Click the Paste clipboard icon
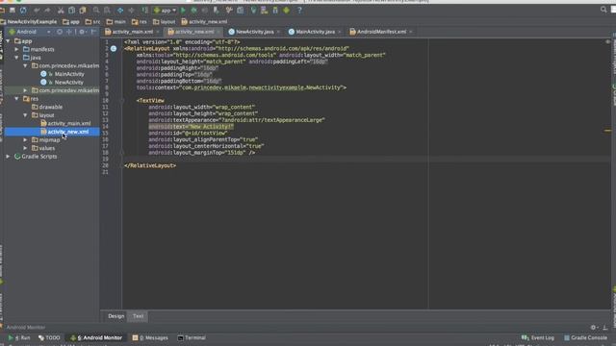Viewport: 616px width, 346px height. pos(83,11)
